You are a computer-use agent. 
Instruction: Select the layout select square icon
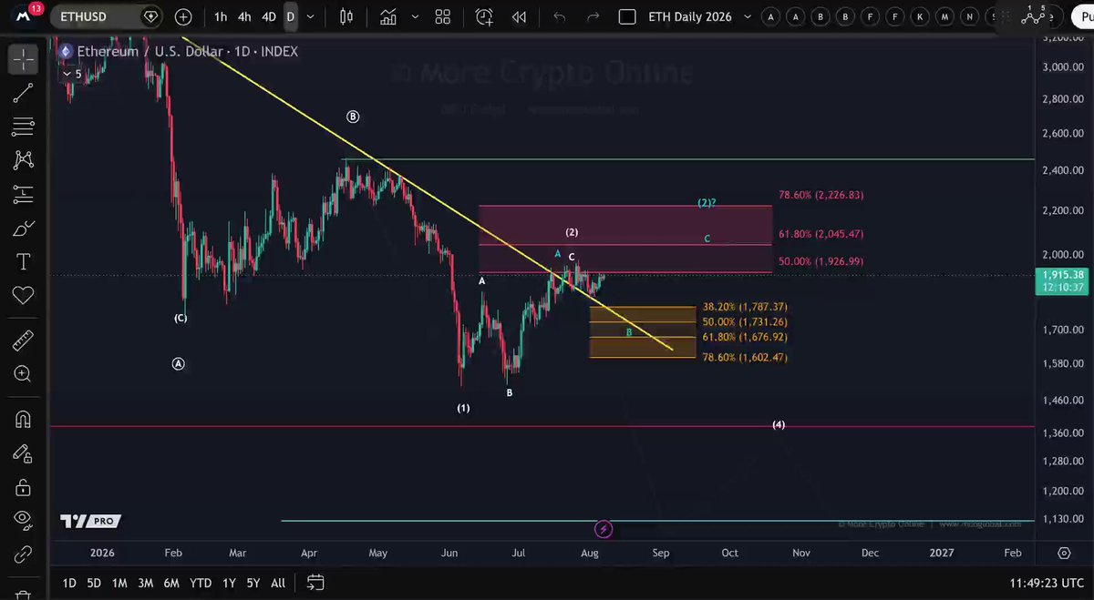click(x=626, y=16)
